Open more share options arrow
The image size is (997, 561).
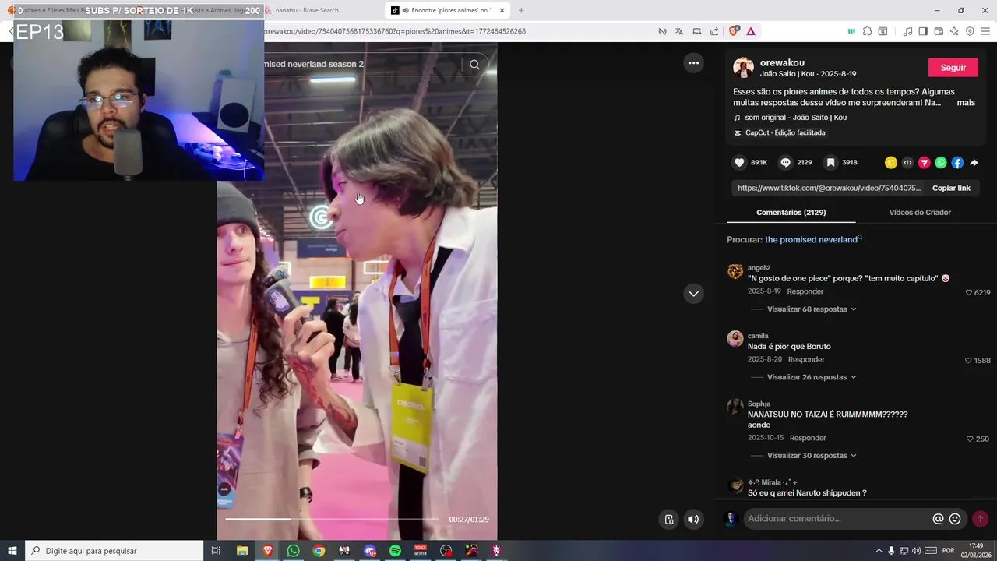point(974,163)
